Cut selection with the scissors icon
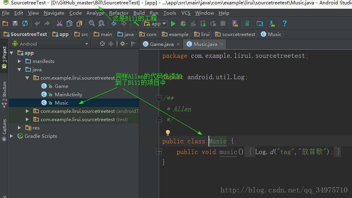 (59, 23)
